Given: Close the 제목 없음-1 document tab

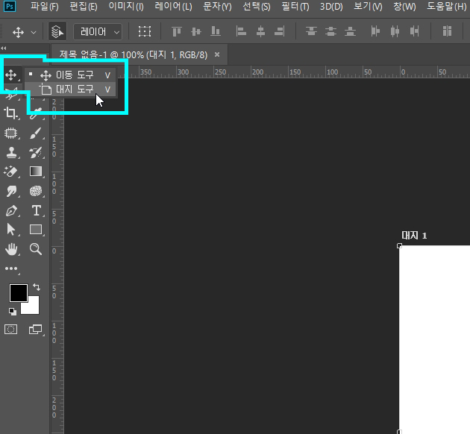Looking at the screenshot, I should (x=217, y=54).
